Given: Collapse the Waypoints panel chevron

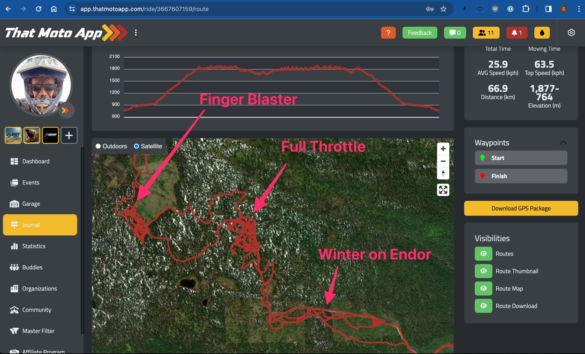Looking at the screenshot, I should click(x=563, y=143).
